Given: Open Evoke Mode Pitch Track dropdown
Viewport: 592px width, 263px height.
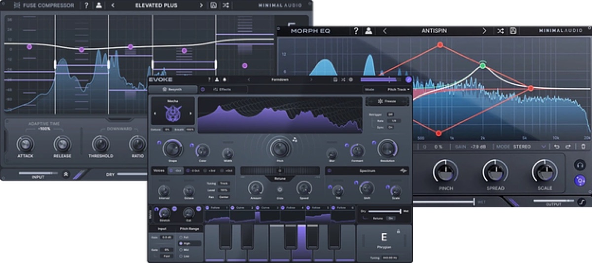Looking at the screenshot, I should point(398,89).
